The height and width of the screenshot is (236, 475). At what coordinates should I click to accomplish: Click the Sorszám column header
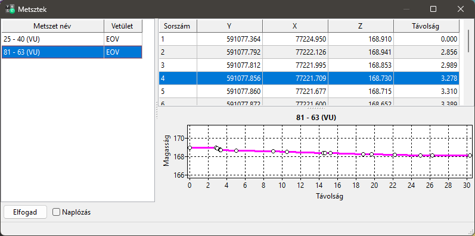point(178,26)
